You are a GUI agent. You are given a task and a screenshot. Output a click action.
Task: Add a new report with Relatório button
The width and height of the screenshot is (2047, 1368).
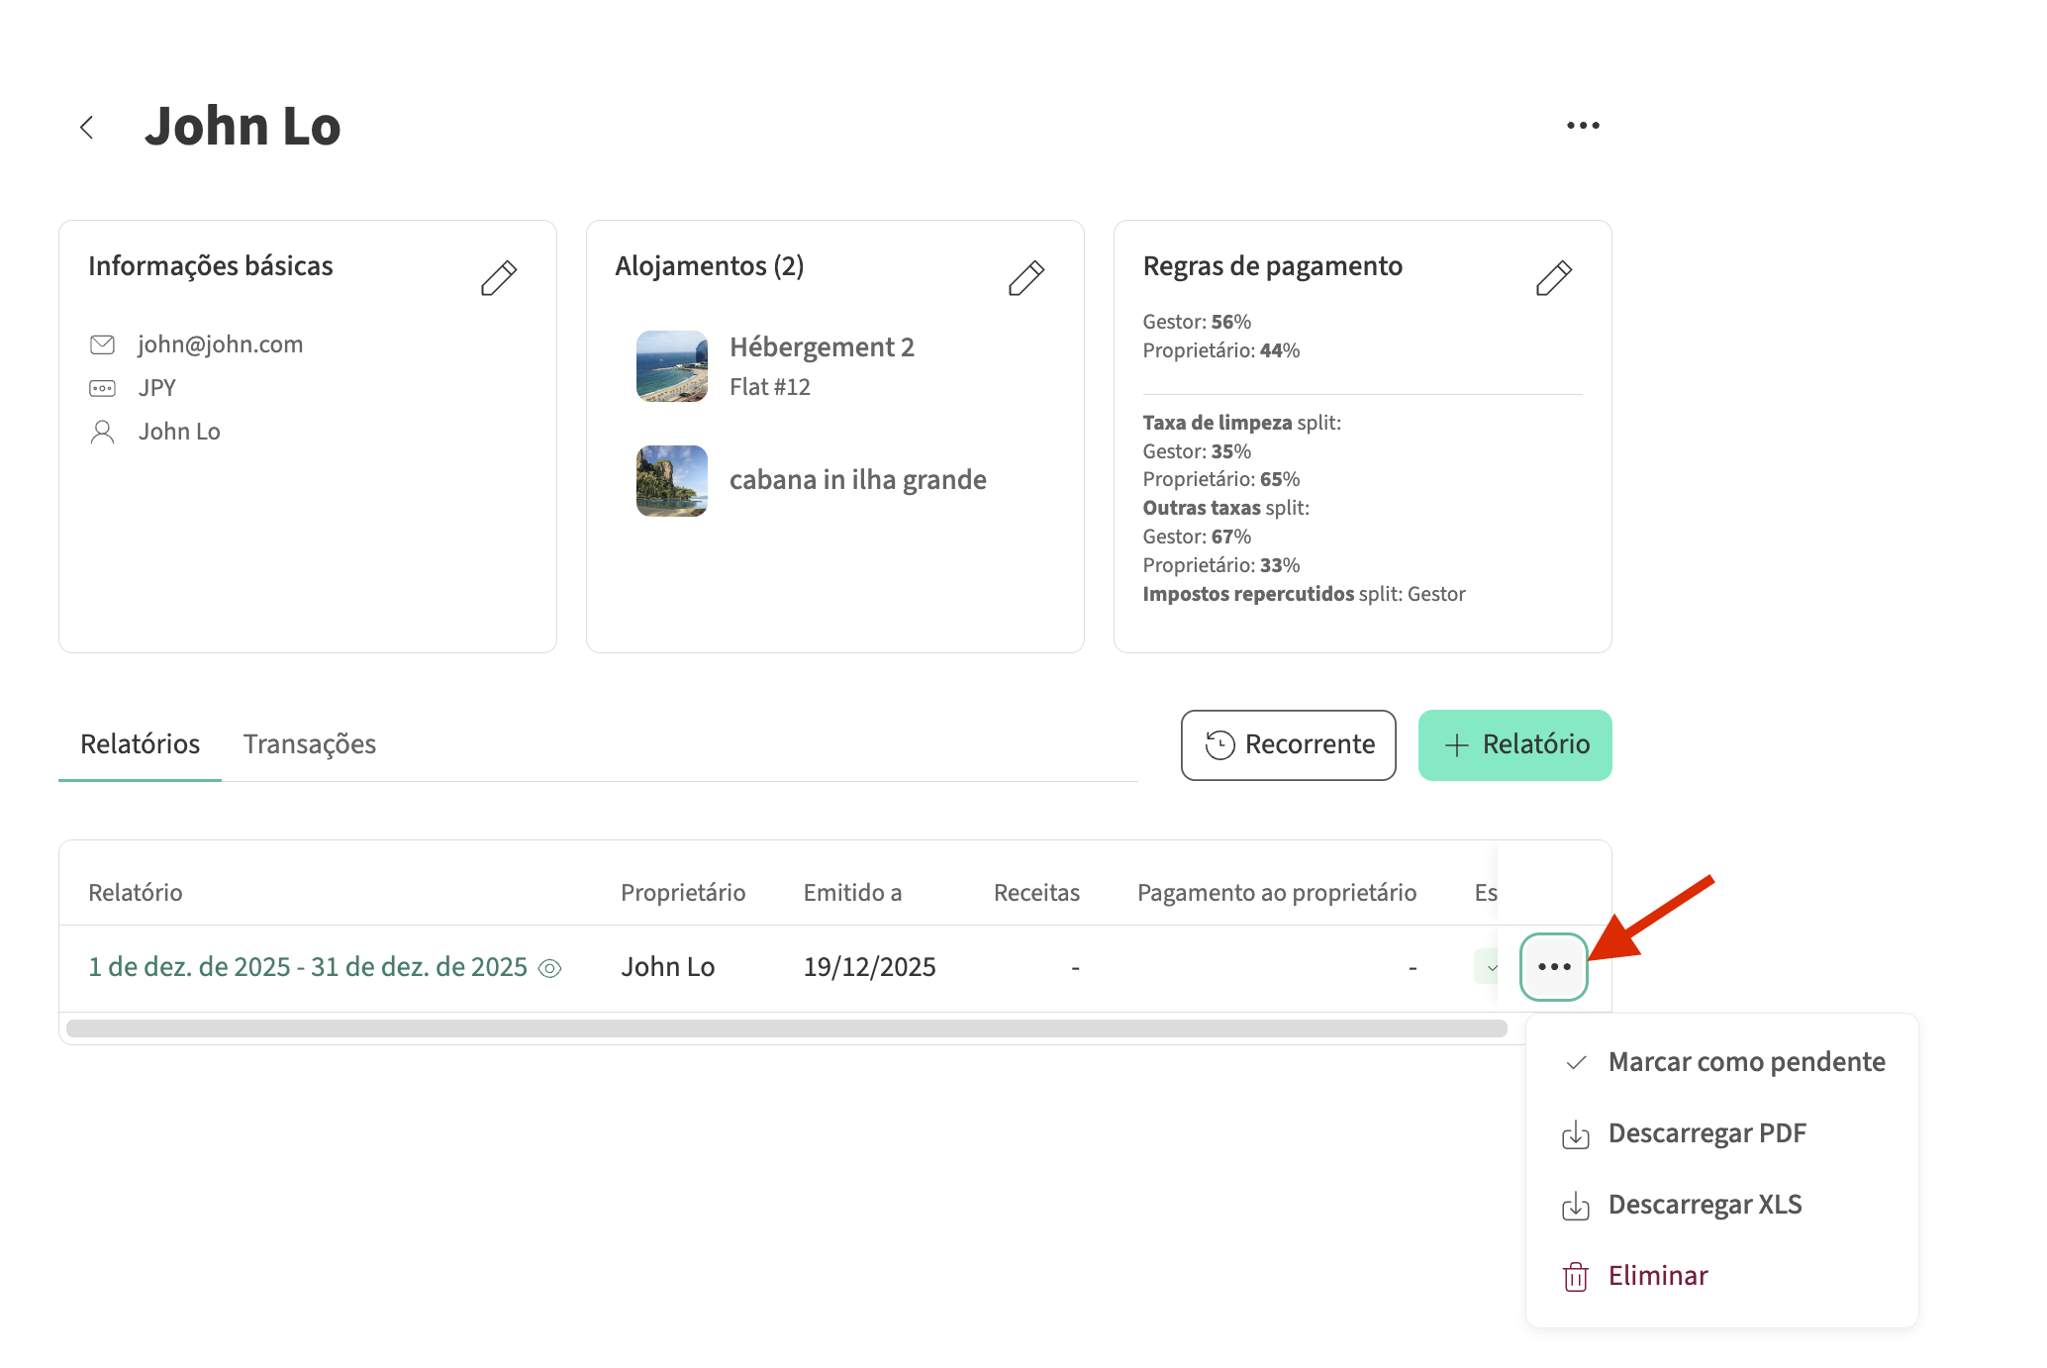1514,744
